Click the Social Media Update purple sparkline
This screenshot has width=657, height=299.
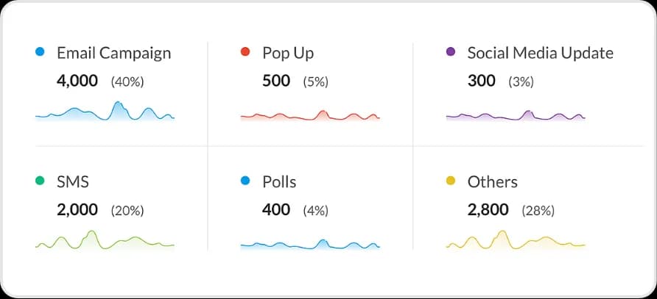(516, 115)
